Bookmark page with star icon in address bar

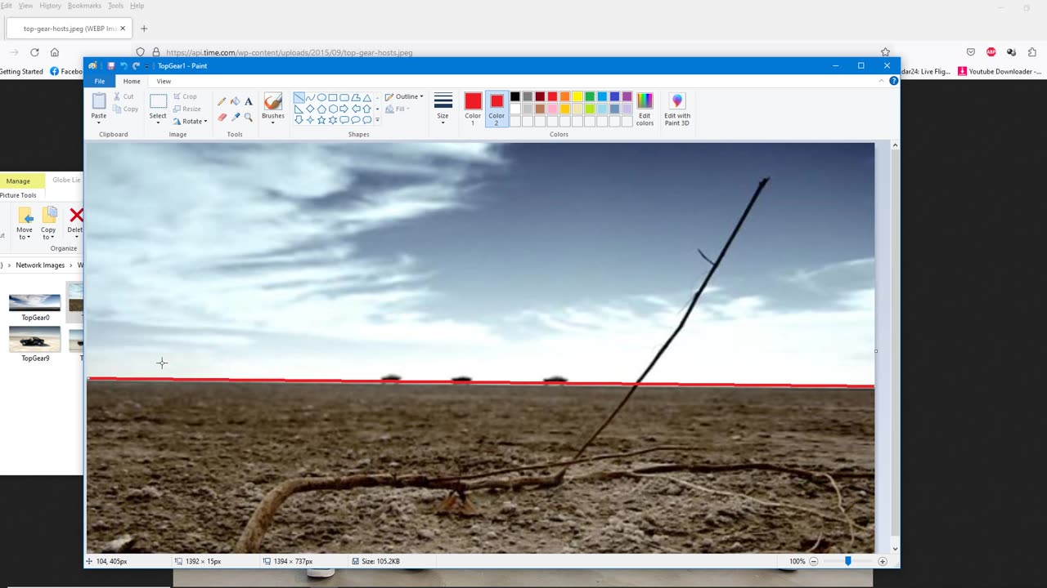(x=885, y=52)
